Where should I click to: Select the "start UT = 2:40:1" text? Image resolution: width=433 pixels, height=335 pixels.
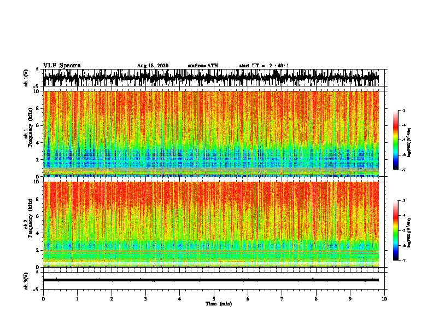(264, 66)
